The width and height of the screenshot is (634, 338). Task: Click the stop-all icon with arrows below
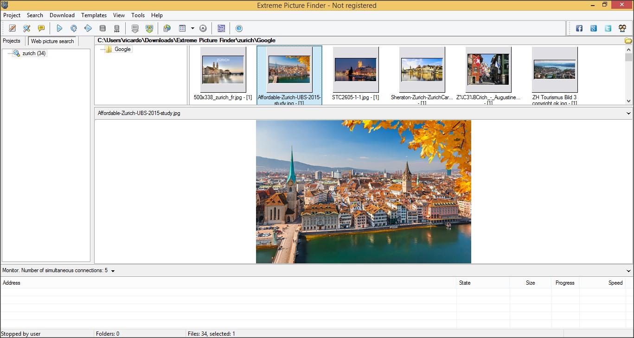(x=117, y=28)
